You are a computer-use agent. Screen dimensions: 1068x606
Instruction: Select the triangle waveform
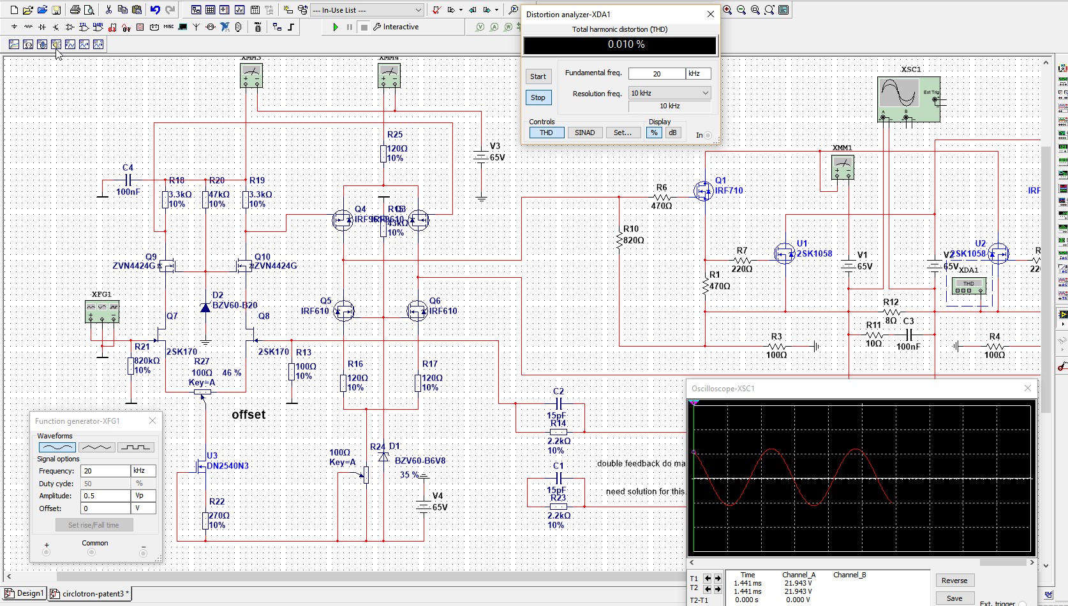pyautogui.click(x=97, y=447)
